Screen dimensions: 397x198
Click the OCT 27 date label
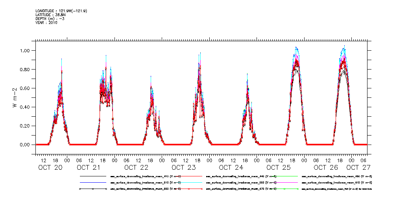point(358,167)
